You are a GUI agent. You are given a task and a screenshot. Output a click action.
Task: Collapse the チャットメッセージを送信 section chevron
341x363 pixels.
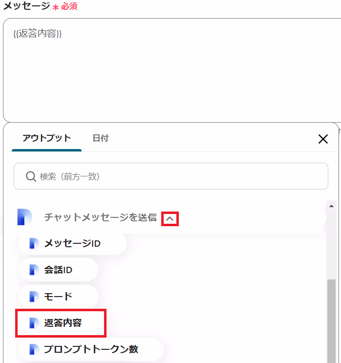tap(170, 219)
